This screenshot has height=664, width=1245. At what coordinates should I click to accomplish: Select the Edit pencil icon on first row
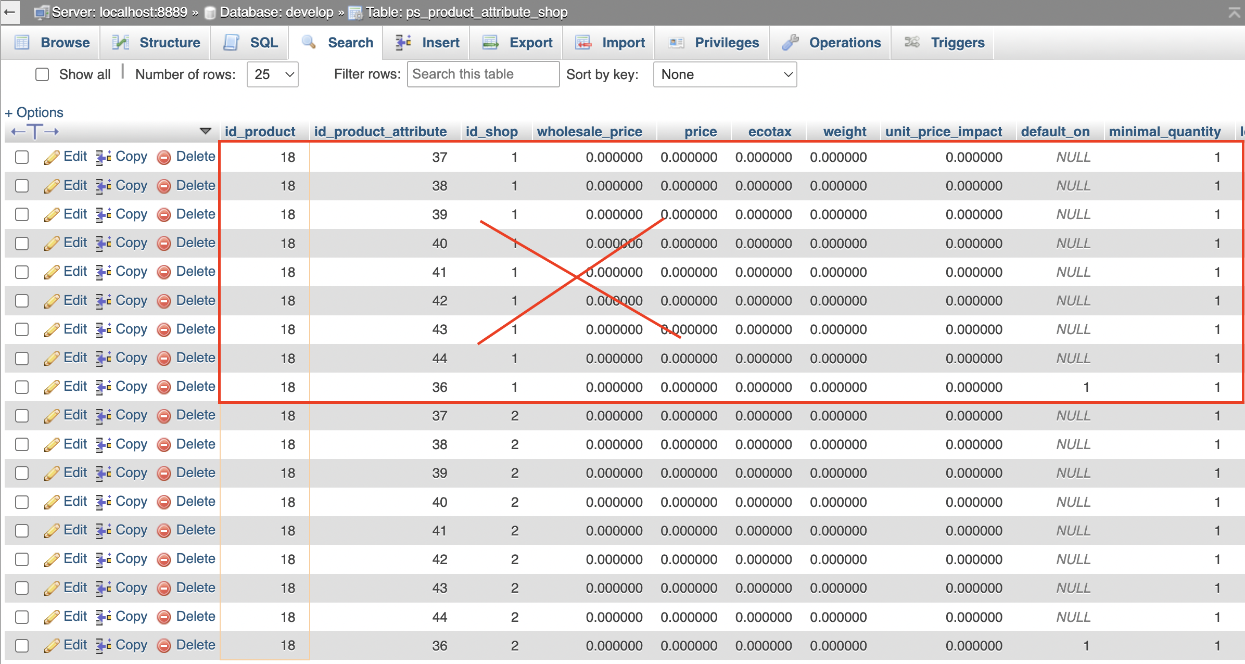pos(53,157)
